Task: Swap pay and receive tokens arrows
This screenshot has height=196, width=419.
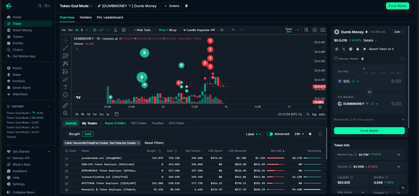Action: point(369,92)
